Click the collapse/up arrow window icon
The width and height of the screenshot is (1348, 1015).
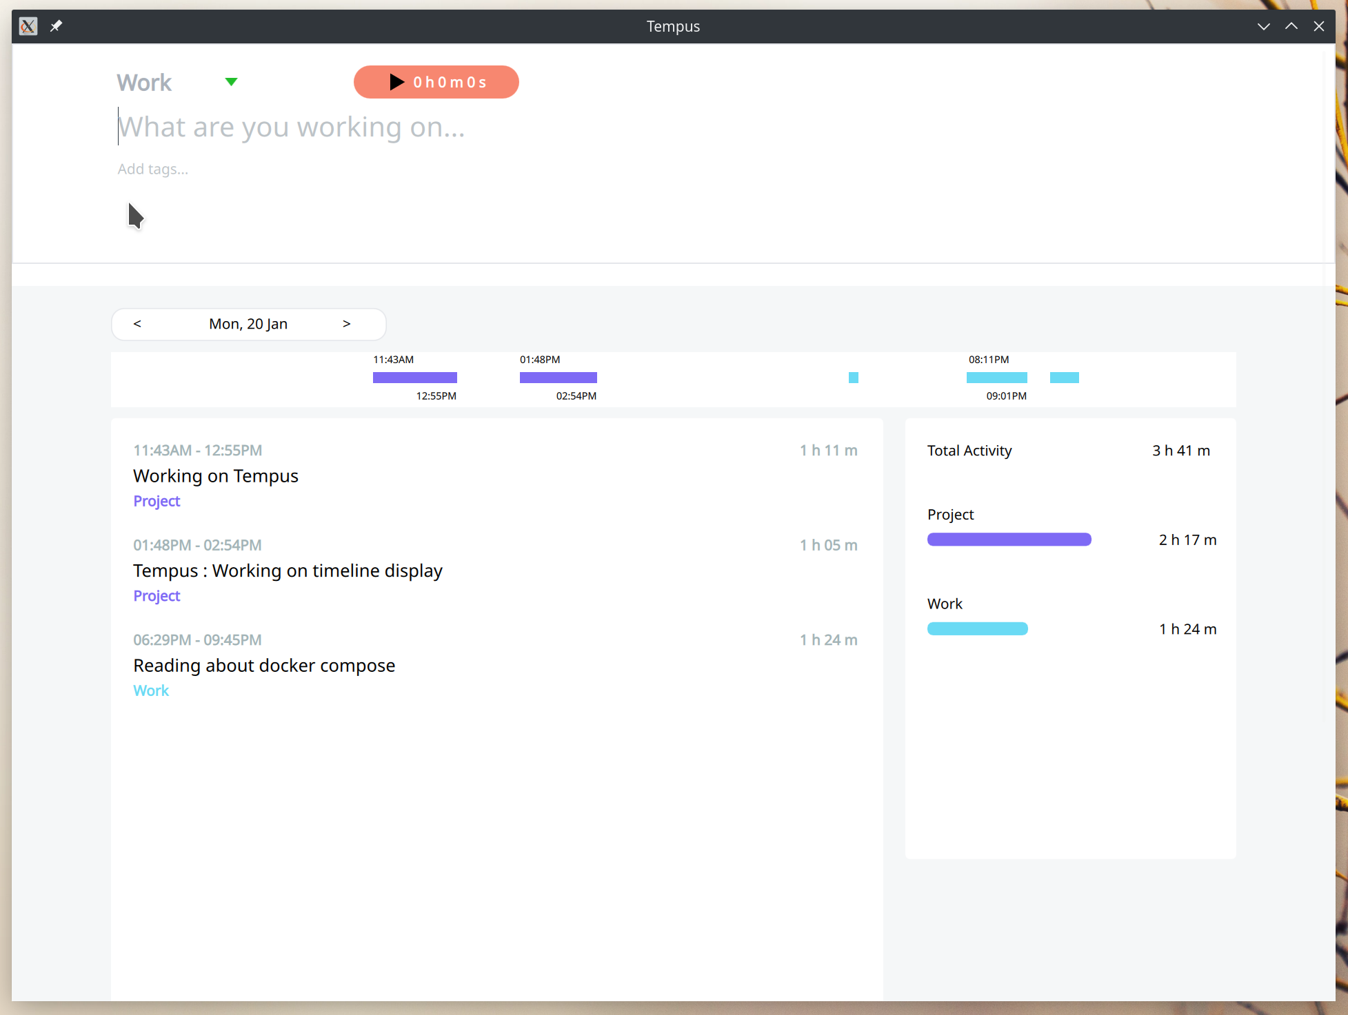coord(1290,27)
